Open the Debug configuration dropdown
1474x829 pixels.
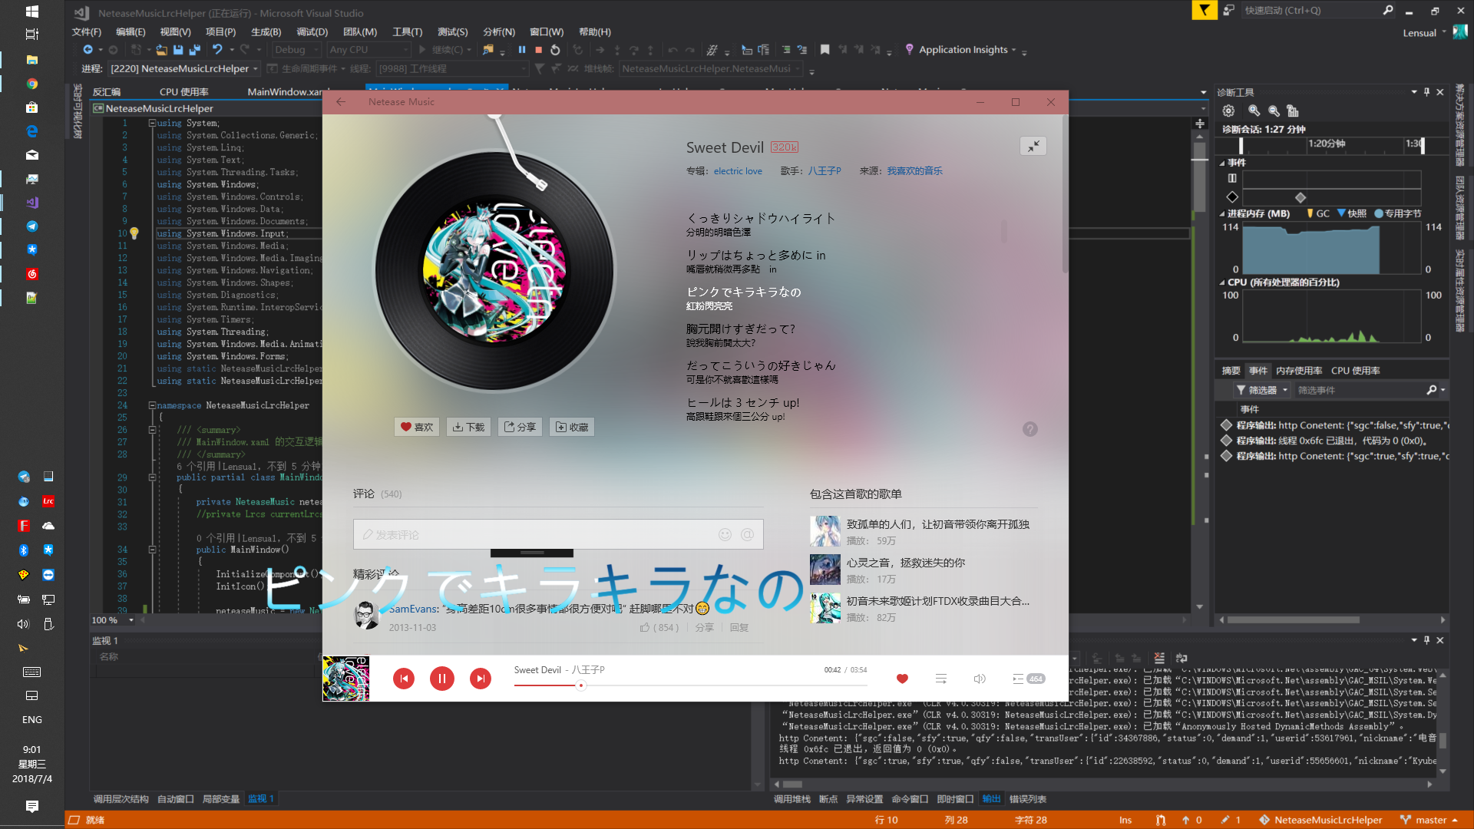click(x=298, y=50)
